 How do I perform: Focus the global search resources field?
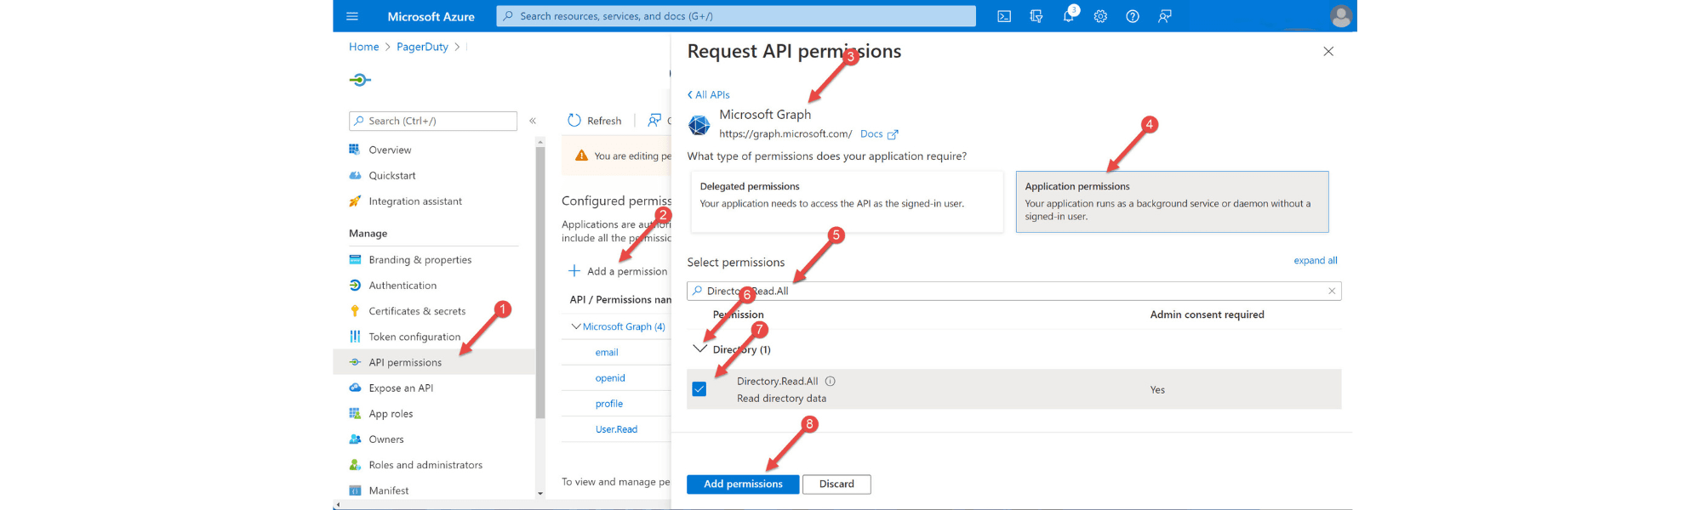point(736,16)
